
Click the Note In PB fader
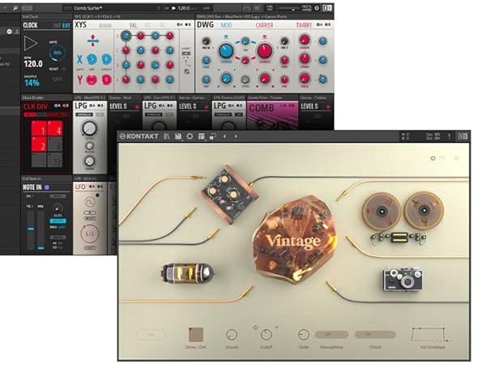coord(31,229)
